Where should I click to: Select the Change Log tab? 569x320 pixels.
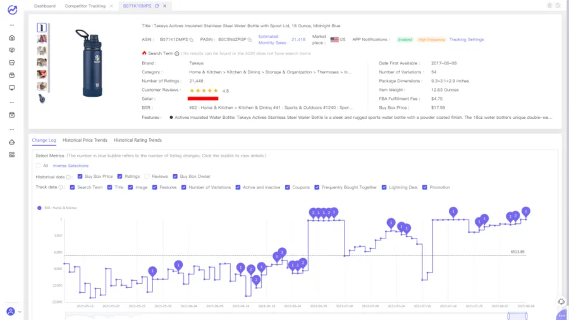(44, 140)
